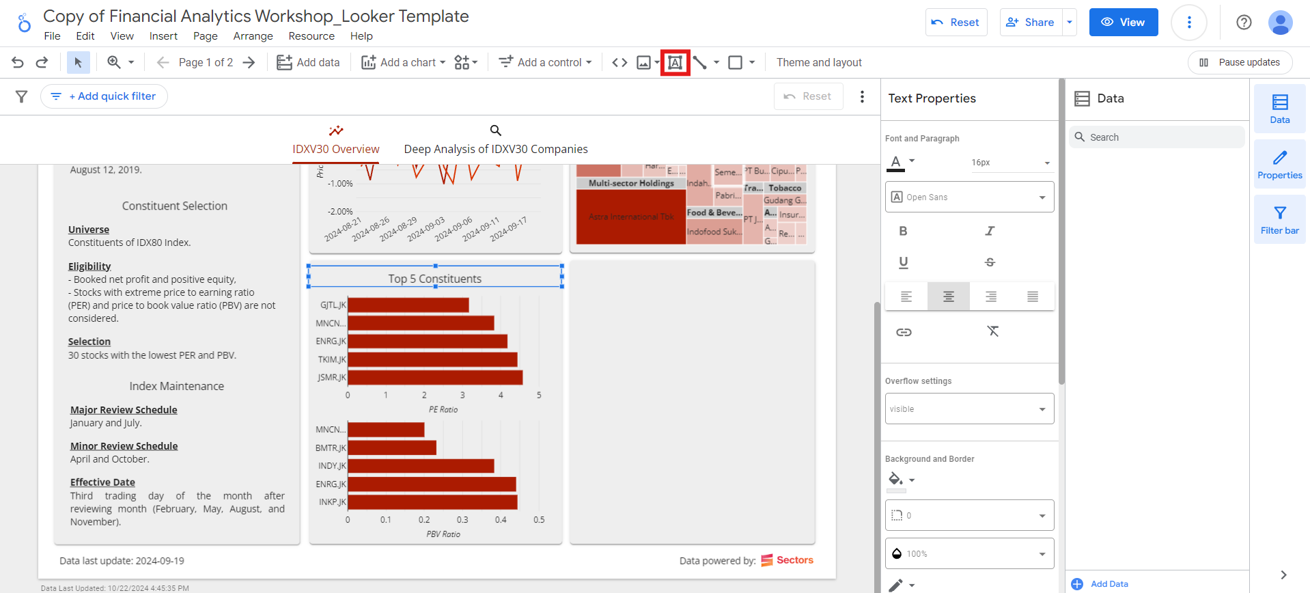Image resolution: width=1310 pixels, height=593 pixels.
Task: Open the report more options menu
Action: click(1189, 23)
